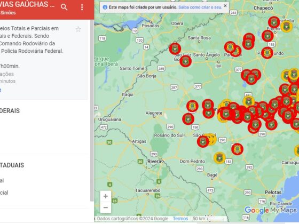Screen dimensions: 299x224
Task: Open the 'Saiba como criar o seu' link
Action: [200, 7]
